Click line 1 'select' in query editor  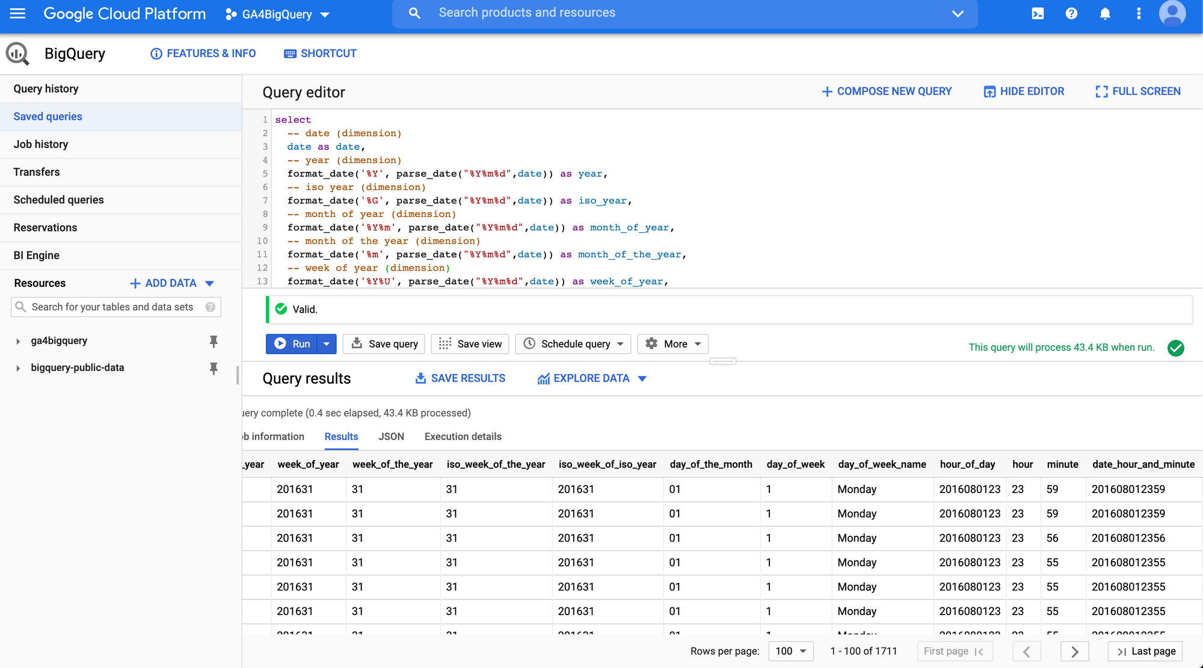coord(293,120)
